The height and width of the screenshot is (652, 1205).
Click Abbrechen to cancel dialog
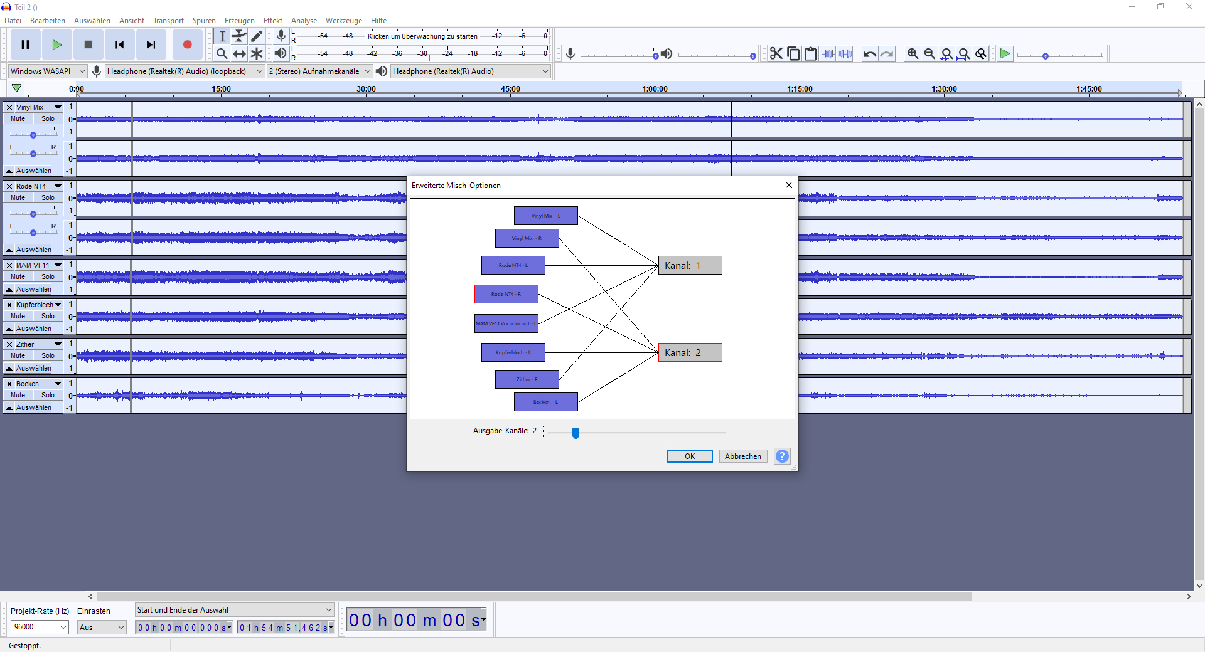point(742,456)
